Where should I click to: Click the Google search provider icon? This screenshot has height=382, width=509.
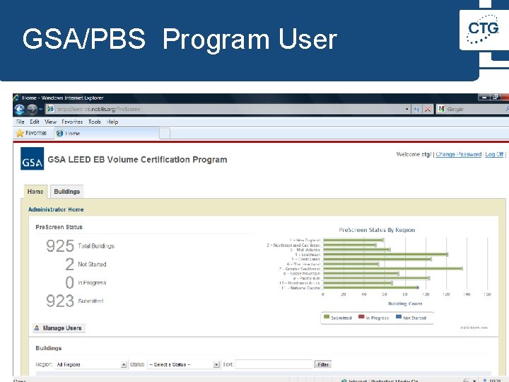(441, 109)
